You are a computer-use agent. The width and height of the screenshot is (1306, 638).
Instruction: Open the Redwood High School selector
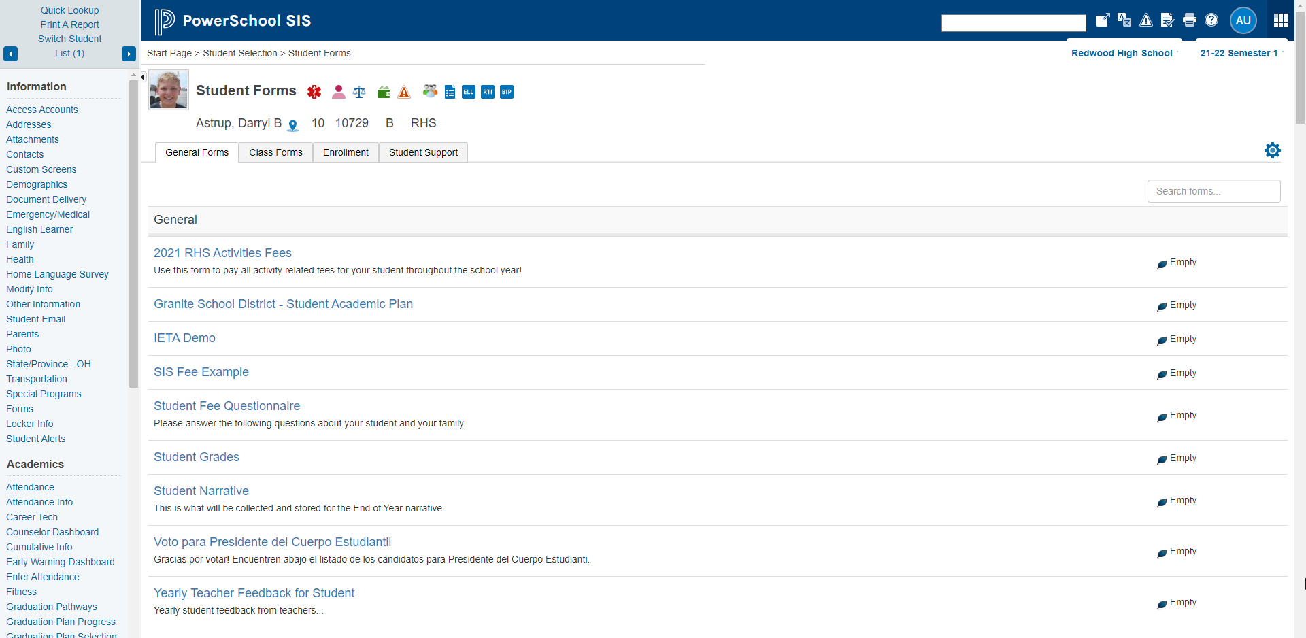(x=1122, y=53)
